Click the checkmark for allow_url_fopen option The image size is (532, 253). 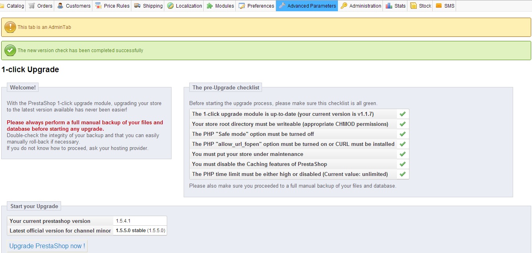tap(403, 144)
